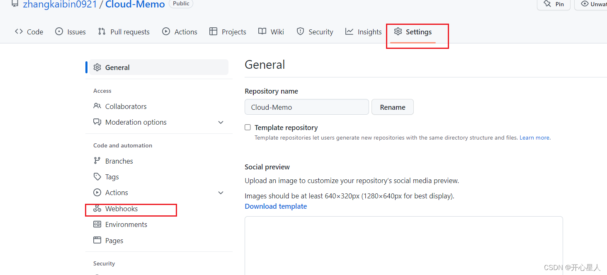This screenshot has height=275, width=607.
Task: Enable the Template repository checkbox
Action: [x=248, y=127]
